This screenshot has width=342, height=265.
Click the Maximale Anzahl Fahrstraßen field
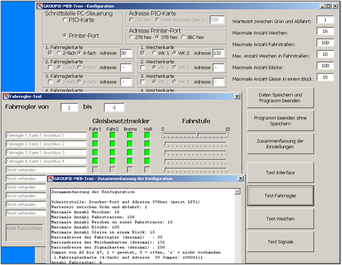click(x=325, y=42)
